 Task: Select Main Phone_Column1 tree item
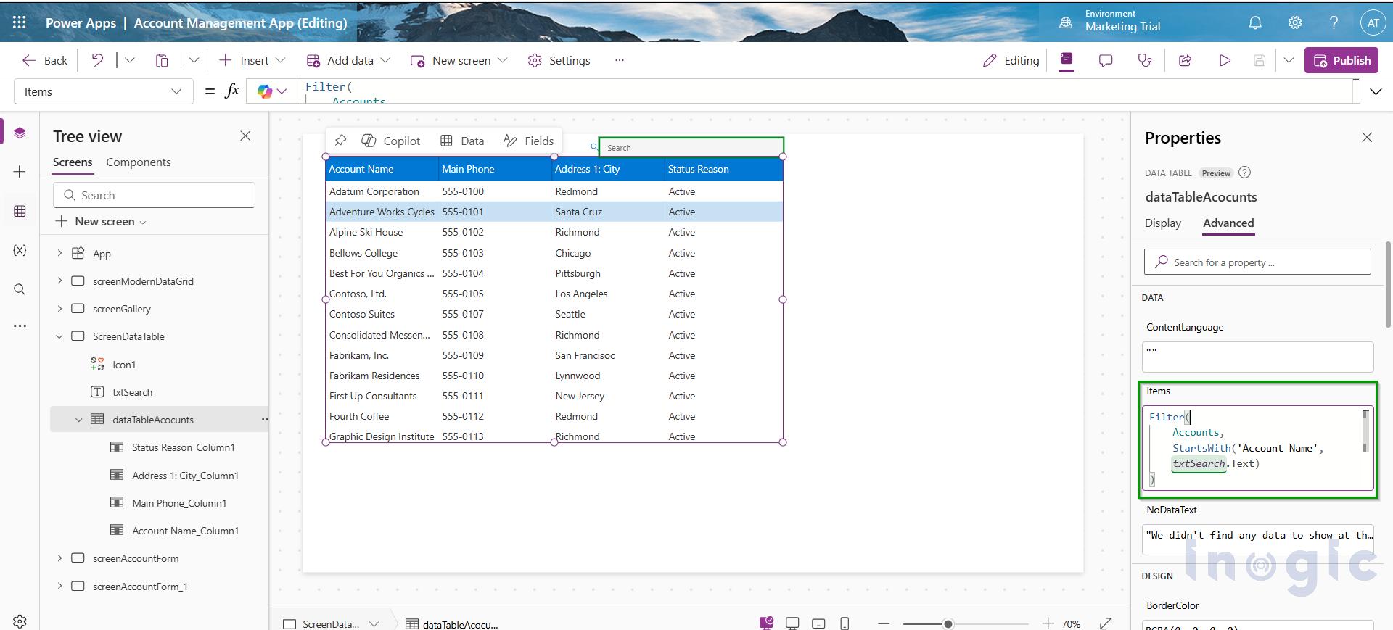[179, 503]
